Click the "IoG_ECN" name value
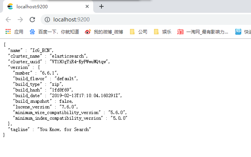251x157 pixels. [41, 50]
